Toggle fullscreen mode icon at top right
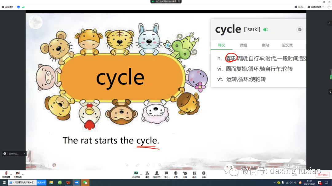This screenshot has height=186, width=332. [x=329, y=7]
